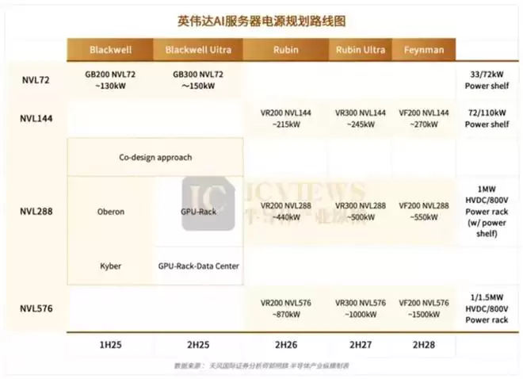
Task: Choose the Rubin Ultra column header
Action: 361,49
